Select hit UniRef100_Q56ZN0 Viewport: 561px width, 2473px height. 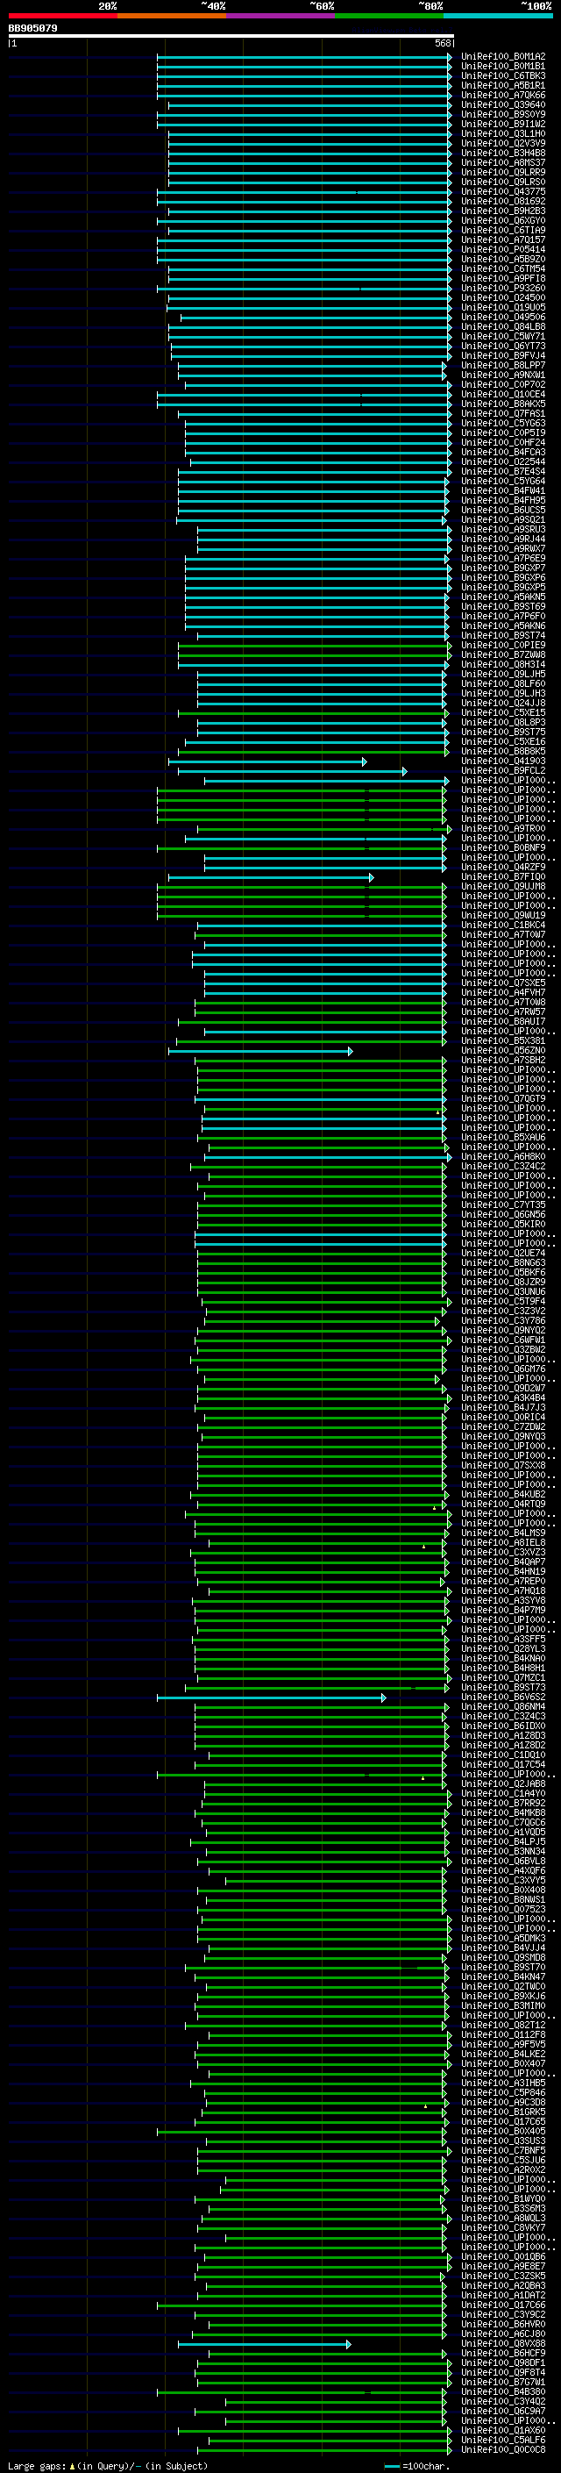pos(503,1051)
